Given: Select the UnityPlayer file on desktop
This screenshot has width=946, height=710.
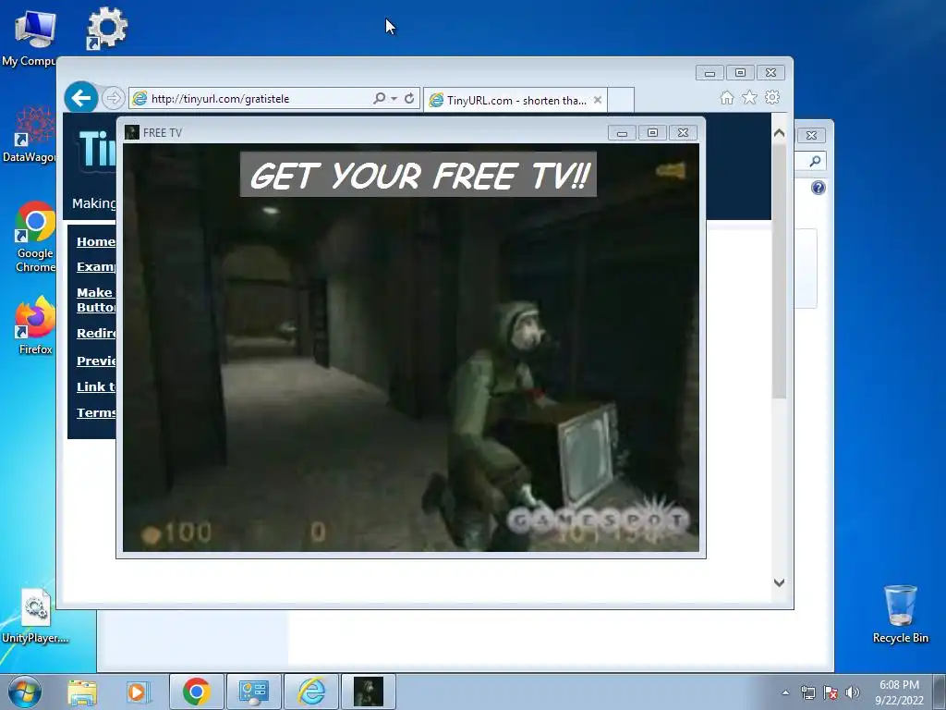Looking at the screenshot, I should point(35,616).
